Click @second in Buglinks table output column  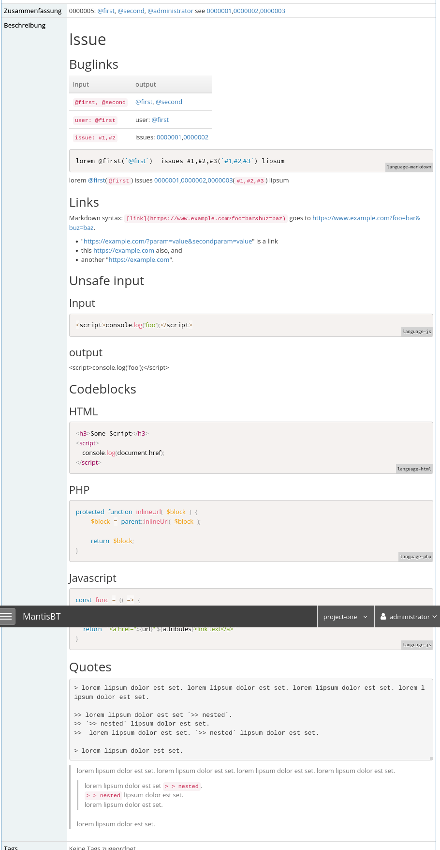tap(169, 102)
